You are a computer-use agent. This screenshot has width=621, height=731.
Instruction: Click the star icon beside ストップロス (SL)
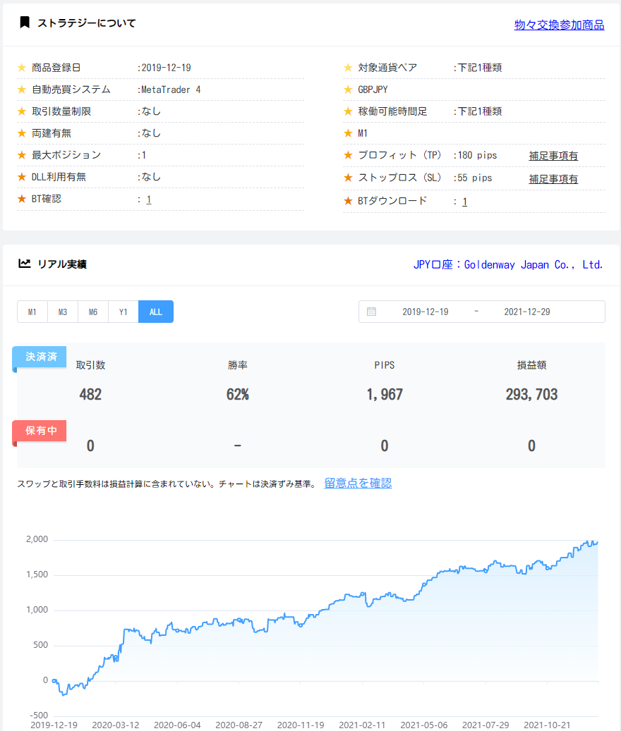347,177
